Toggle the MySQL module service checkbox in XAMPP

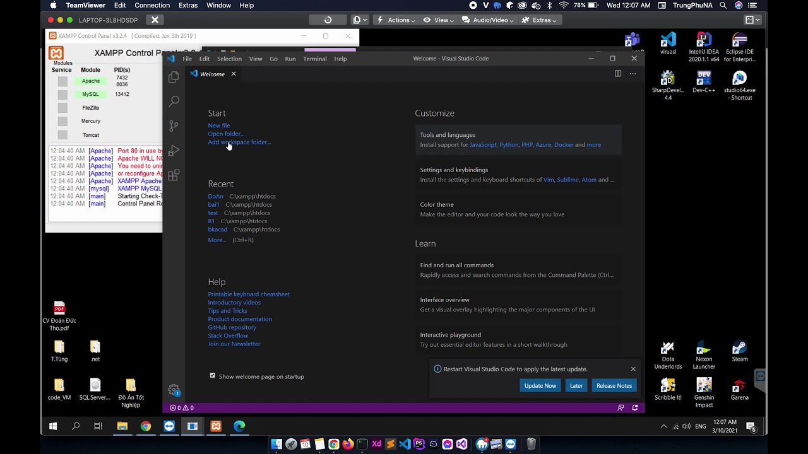[x=62, y=95]
